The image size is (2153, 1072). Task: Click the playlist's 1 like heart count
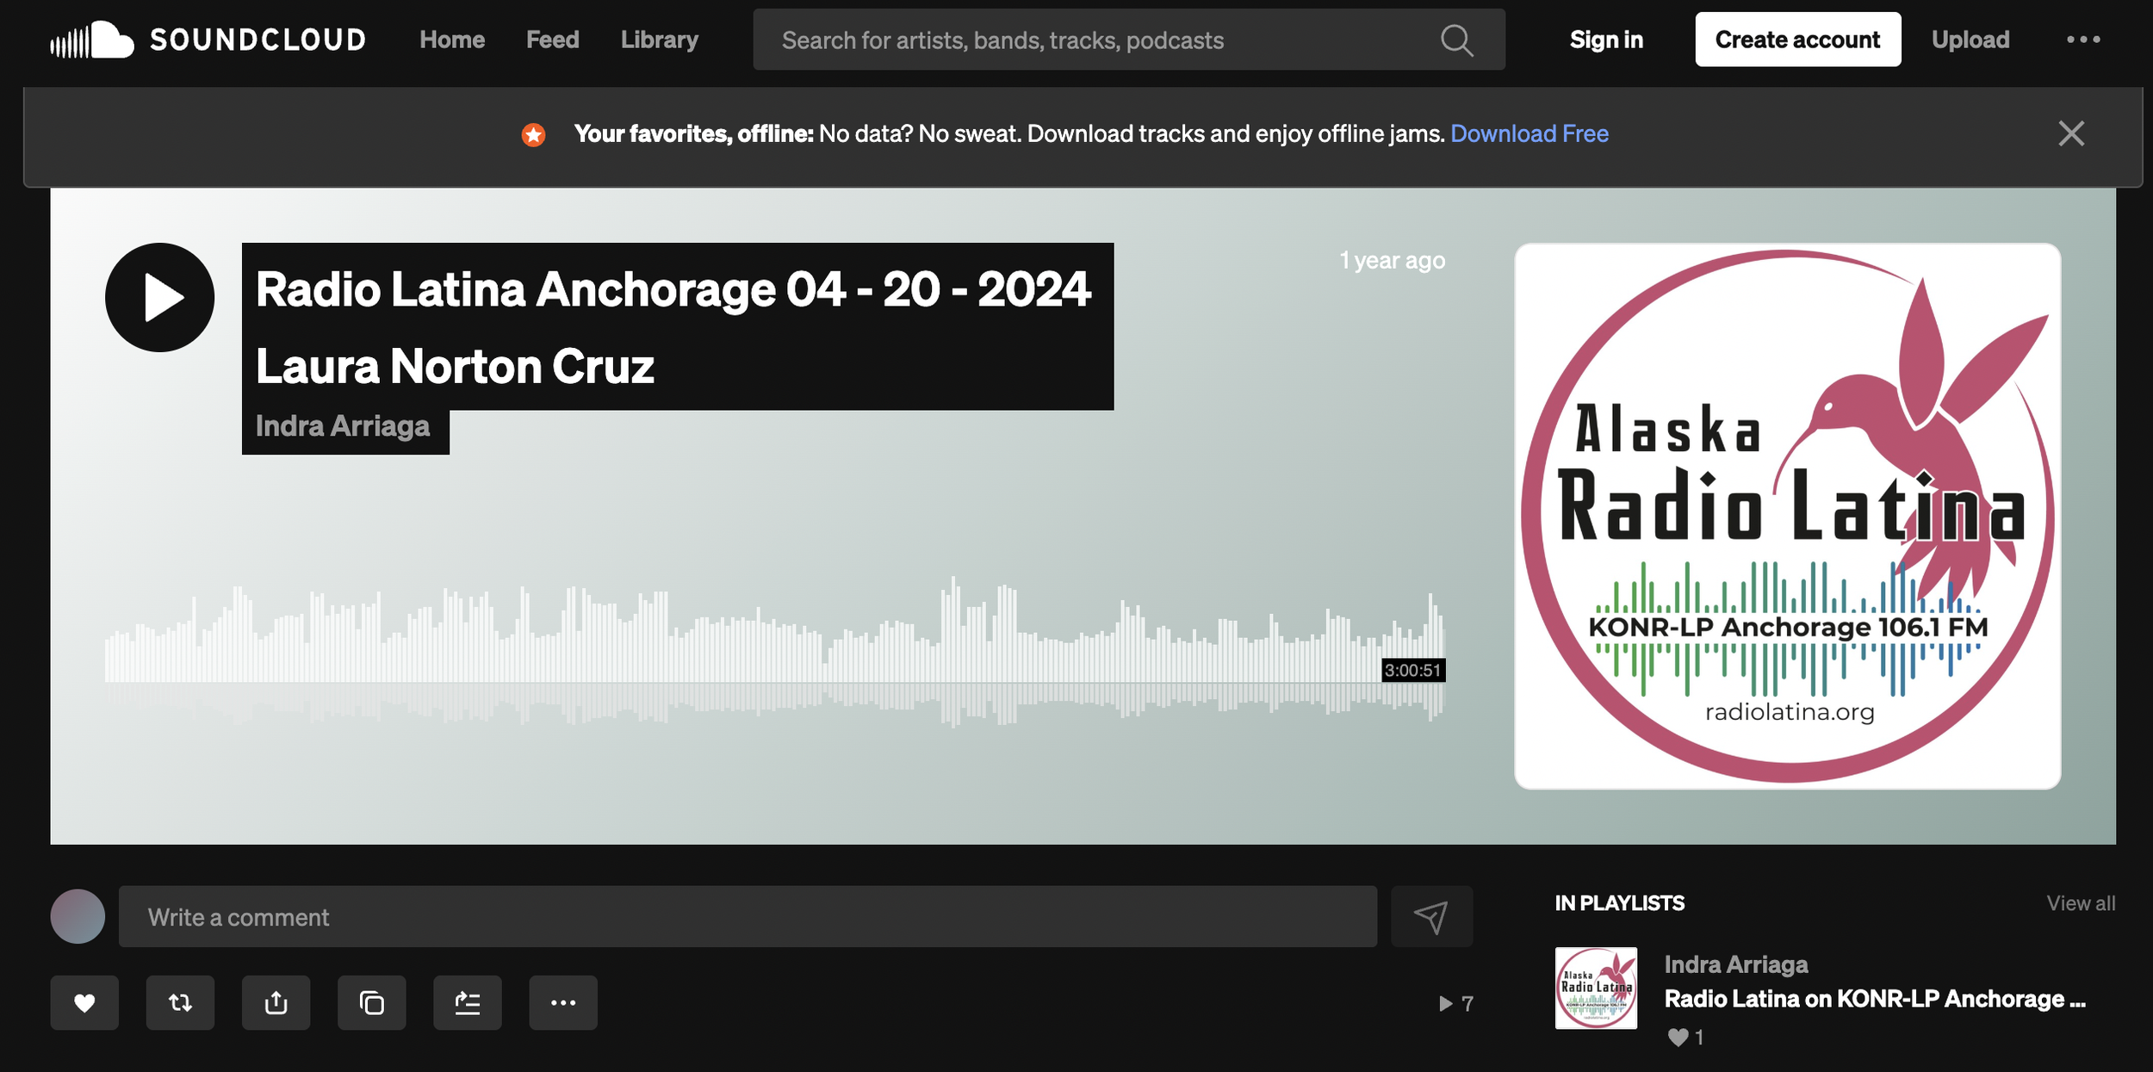point(1685,1038)
